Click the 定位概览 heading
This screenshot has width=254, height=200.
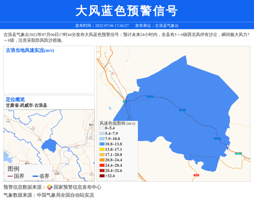pyautogui.click(x=15, y=99)
